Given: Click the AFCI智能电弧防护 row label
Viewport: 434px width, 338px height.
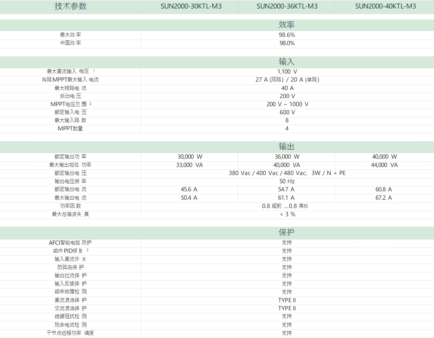Looking at the screenshot, I should [70, 243].
